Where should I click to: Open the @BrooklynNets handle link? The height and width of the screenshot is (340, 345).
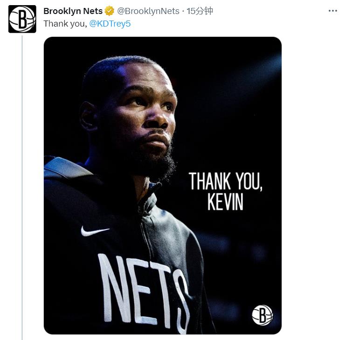click(148, 11)
